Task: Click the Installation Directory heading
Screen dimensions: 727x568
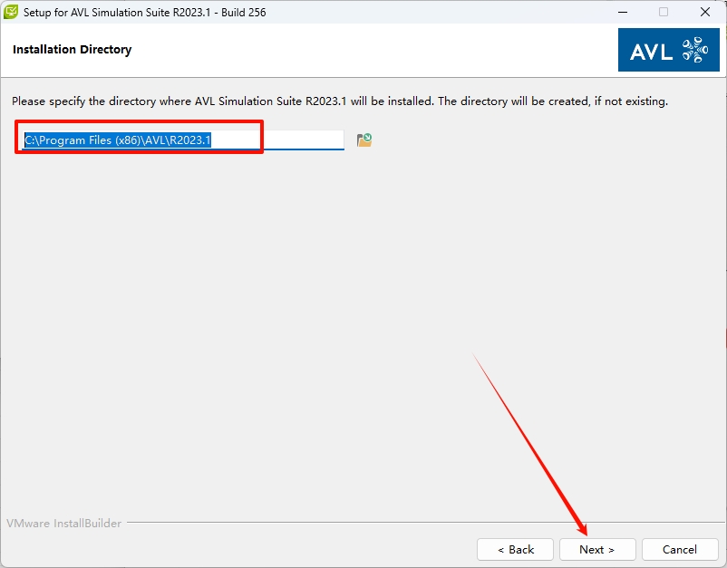Action: click(x=72, y=50)
